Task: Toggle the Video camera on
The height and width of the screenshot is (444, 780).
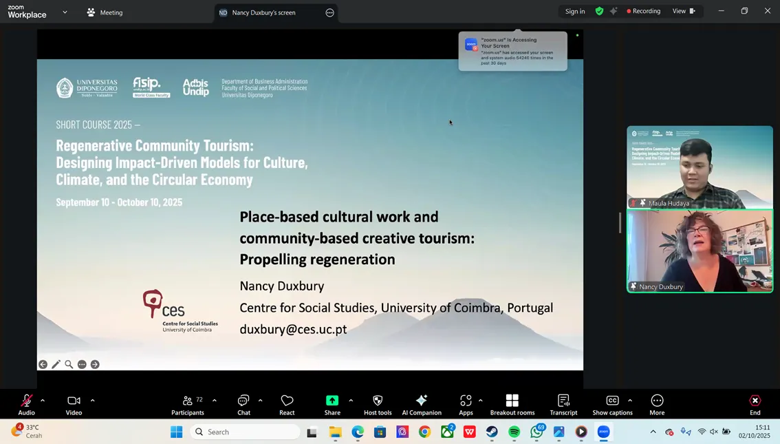Action: tap(74, 404)
